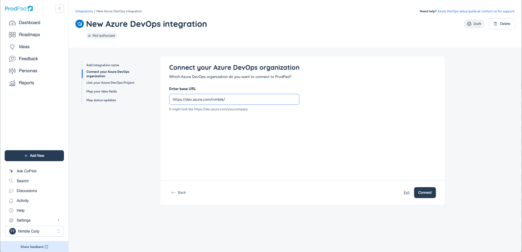Click the Azure DevOps integration logo icon
The width and height of the screenshot is (522, 252).
point(80,24)
